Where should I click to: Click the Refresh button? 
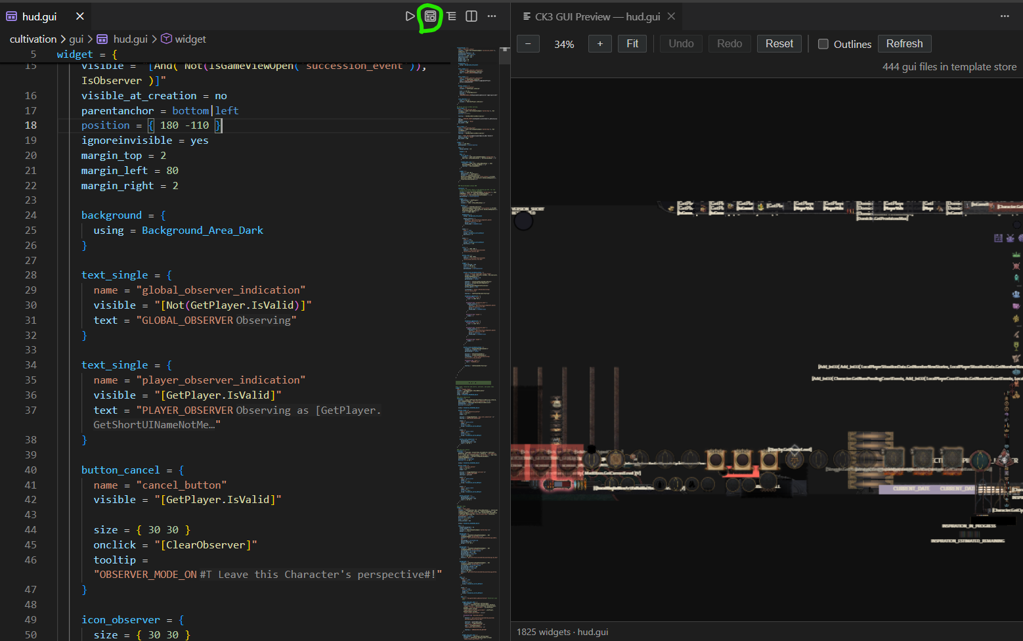point(904,44)
